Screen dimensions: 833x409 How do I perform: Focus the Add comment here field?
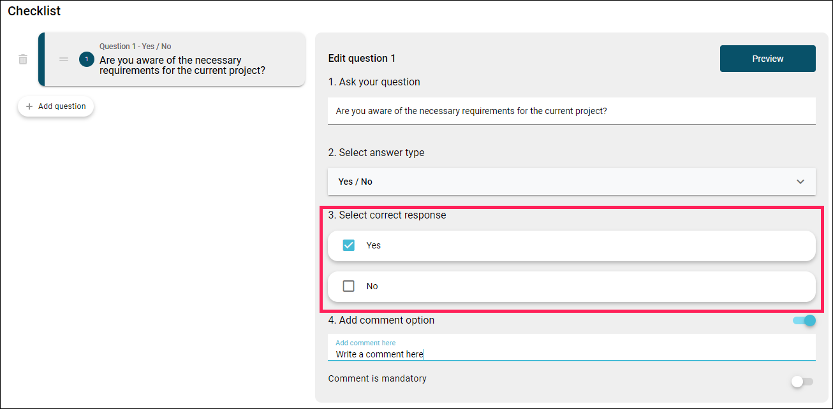[571, 348]
